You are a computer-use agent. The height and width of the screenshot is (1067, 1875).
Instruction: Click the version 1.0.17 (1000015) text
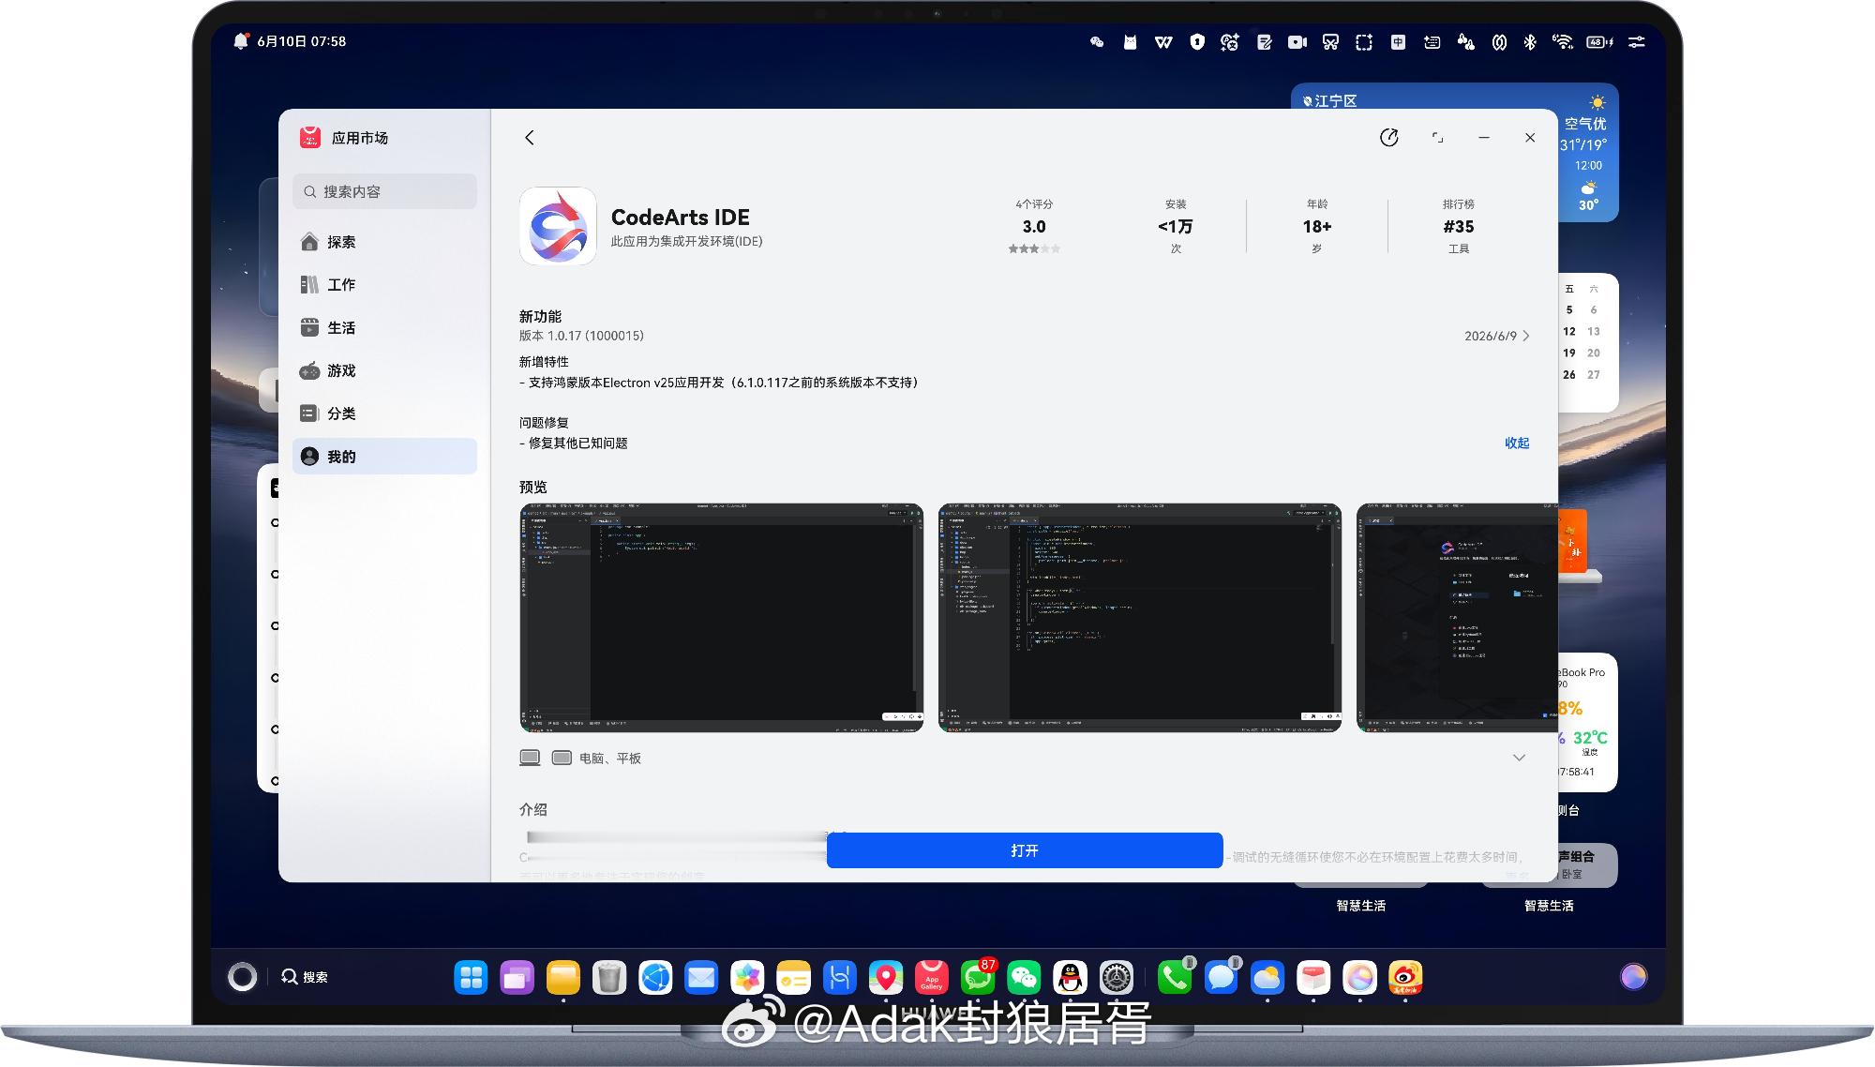click(x=581, y=336)
